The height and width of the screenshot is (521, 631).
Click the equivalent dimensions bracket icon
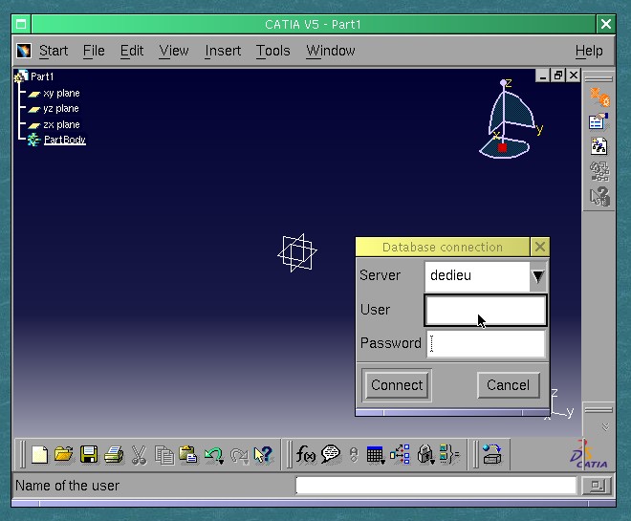click(x=449, y=455)
